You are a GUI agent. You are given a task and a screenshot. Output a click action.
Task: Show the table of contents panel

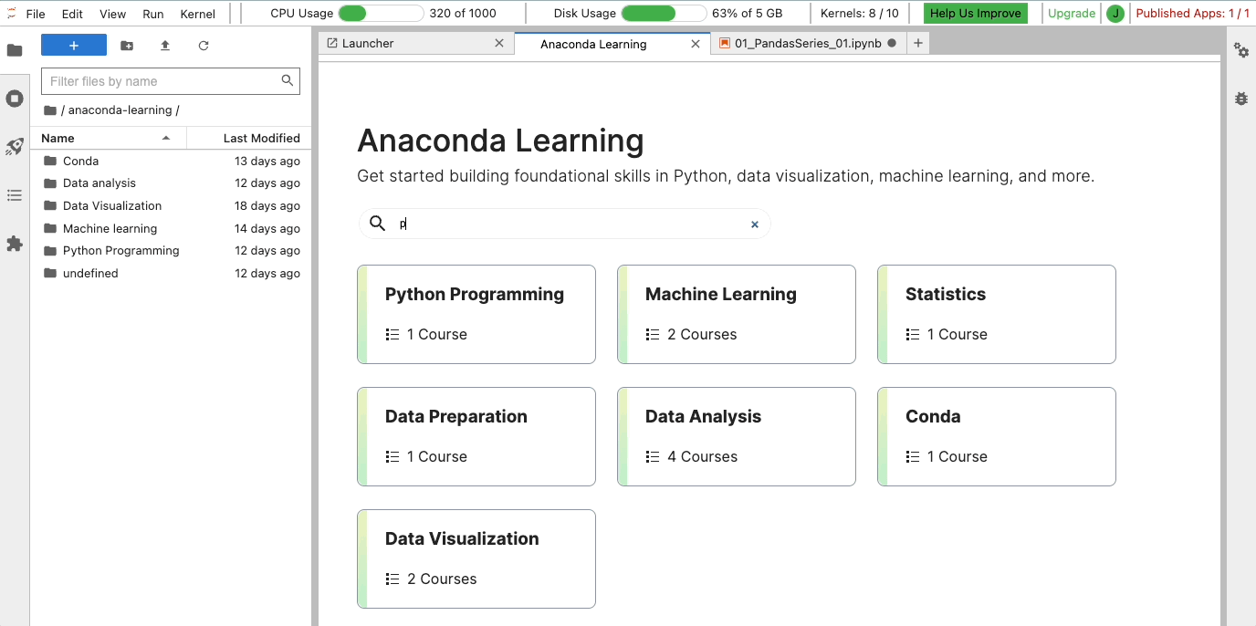click(15, 195)
